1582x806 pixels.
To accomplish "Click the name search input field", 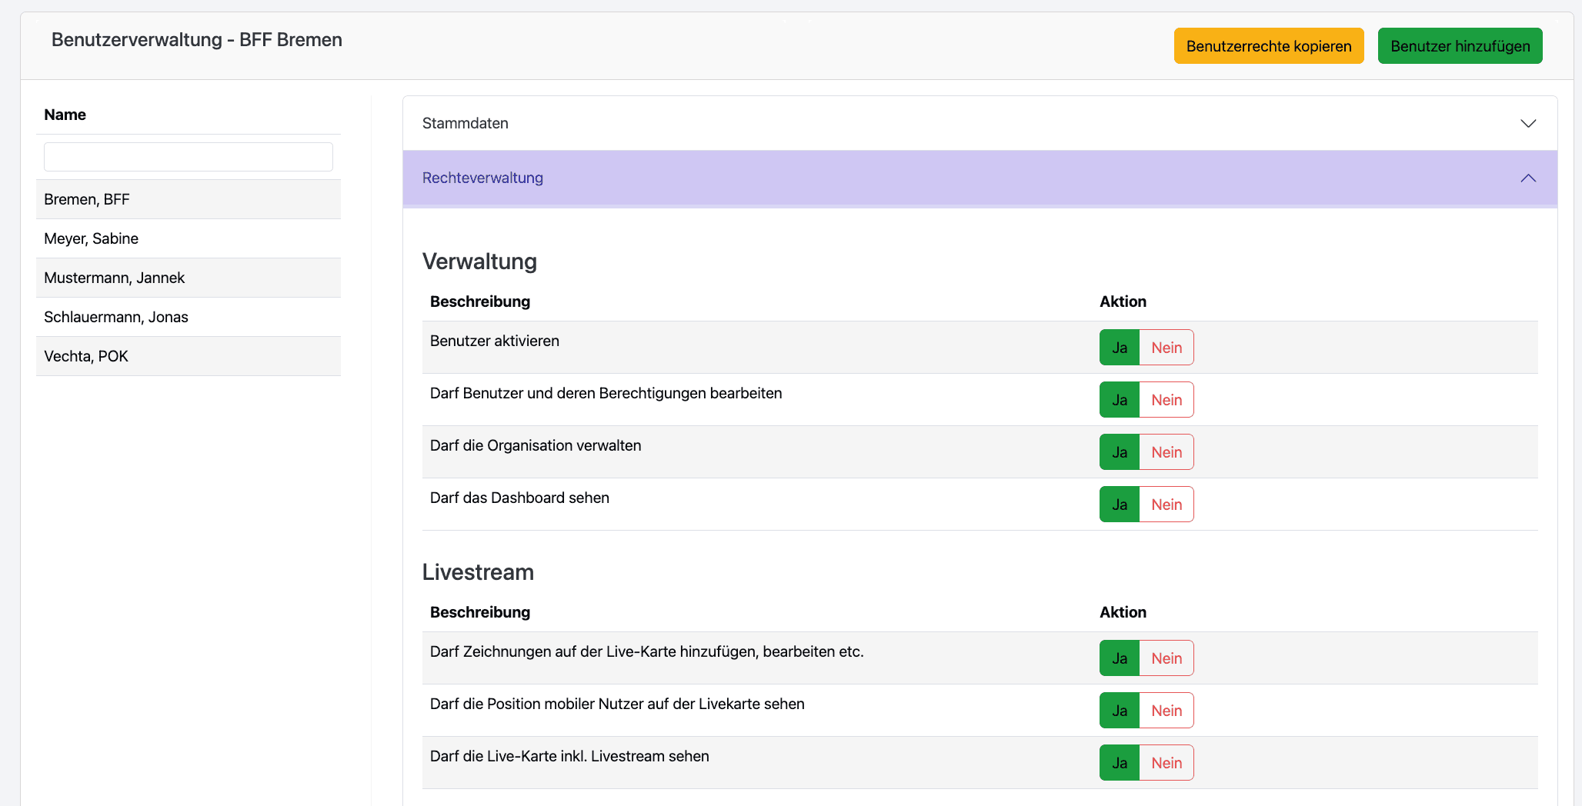I will coord(189,157).
